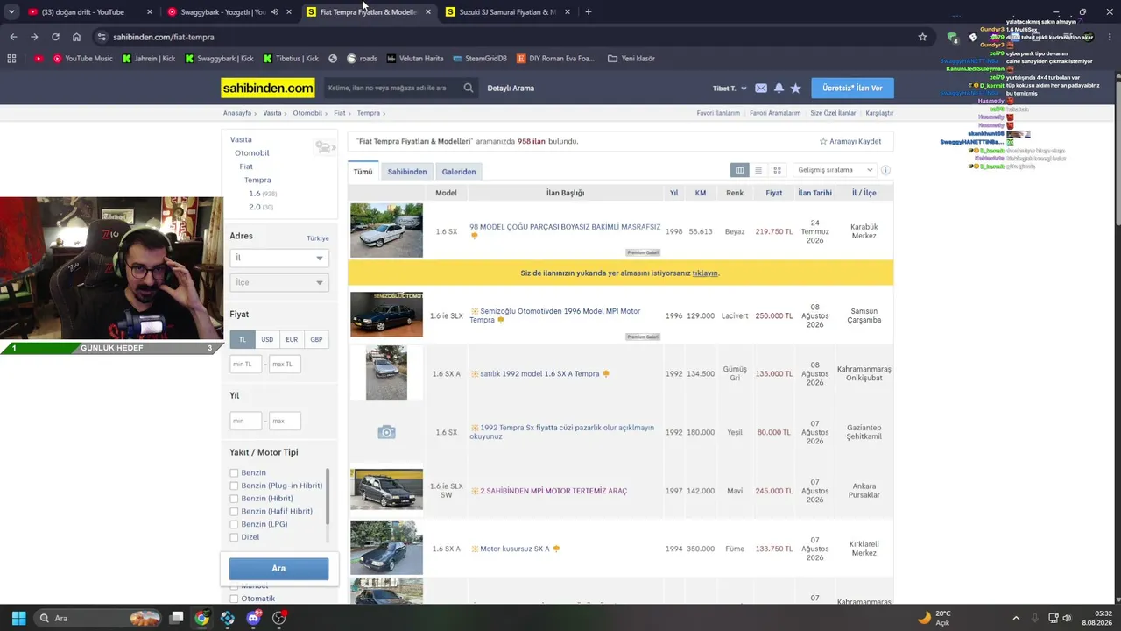The image size is (1121, 631).
Task: Open the tab search dropdown in Chrome
Action: (x=11, y=12)
